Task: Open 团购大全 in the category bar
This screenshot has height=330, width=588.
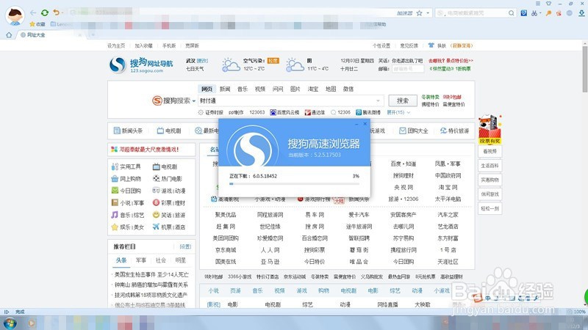Action: point(413,131)
